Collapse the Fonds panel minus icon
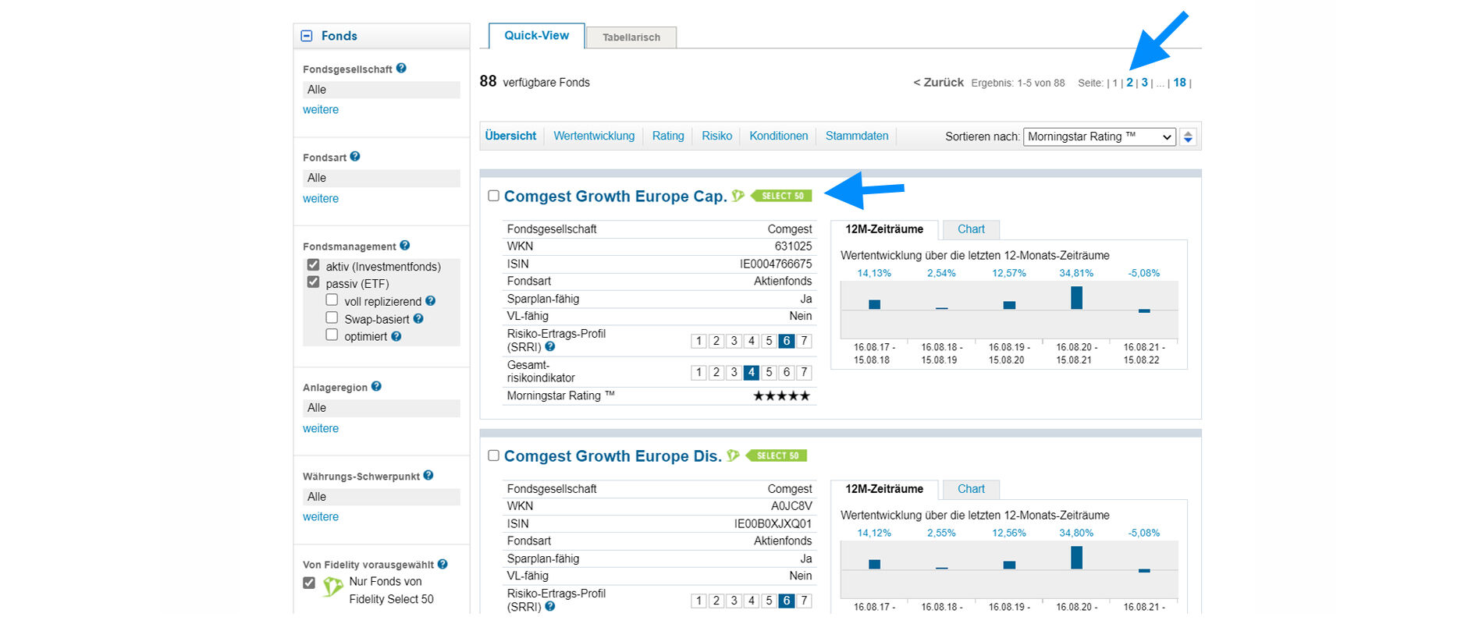The width and height of the screenshot is (1468, 631). coord(307,36)
